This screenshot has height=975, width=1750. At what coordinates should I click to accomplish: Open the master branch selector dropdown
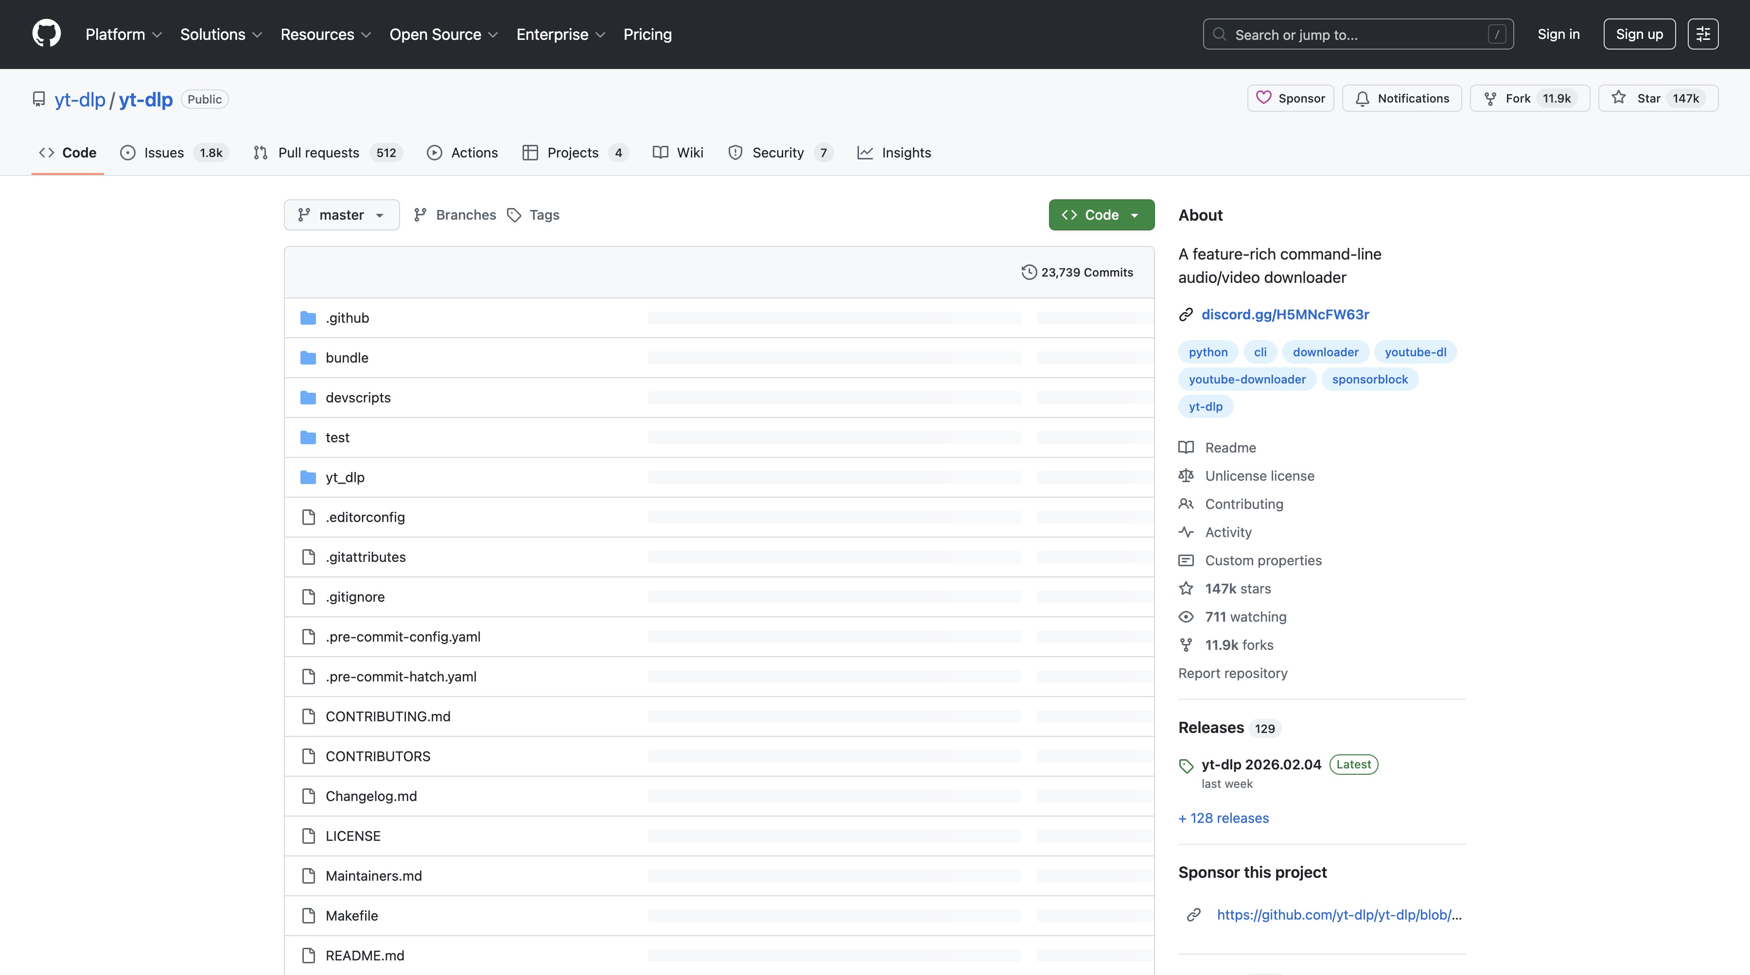(341, 215)
